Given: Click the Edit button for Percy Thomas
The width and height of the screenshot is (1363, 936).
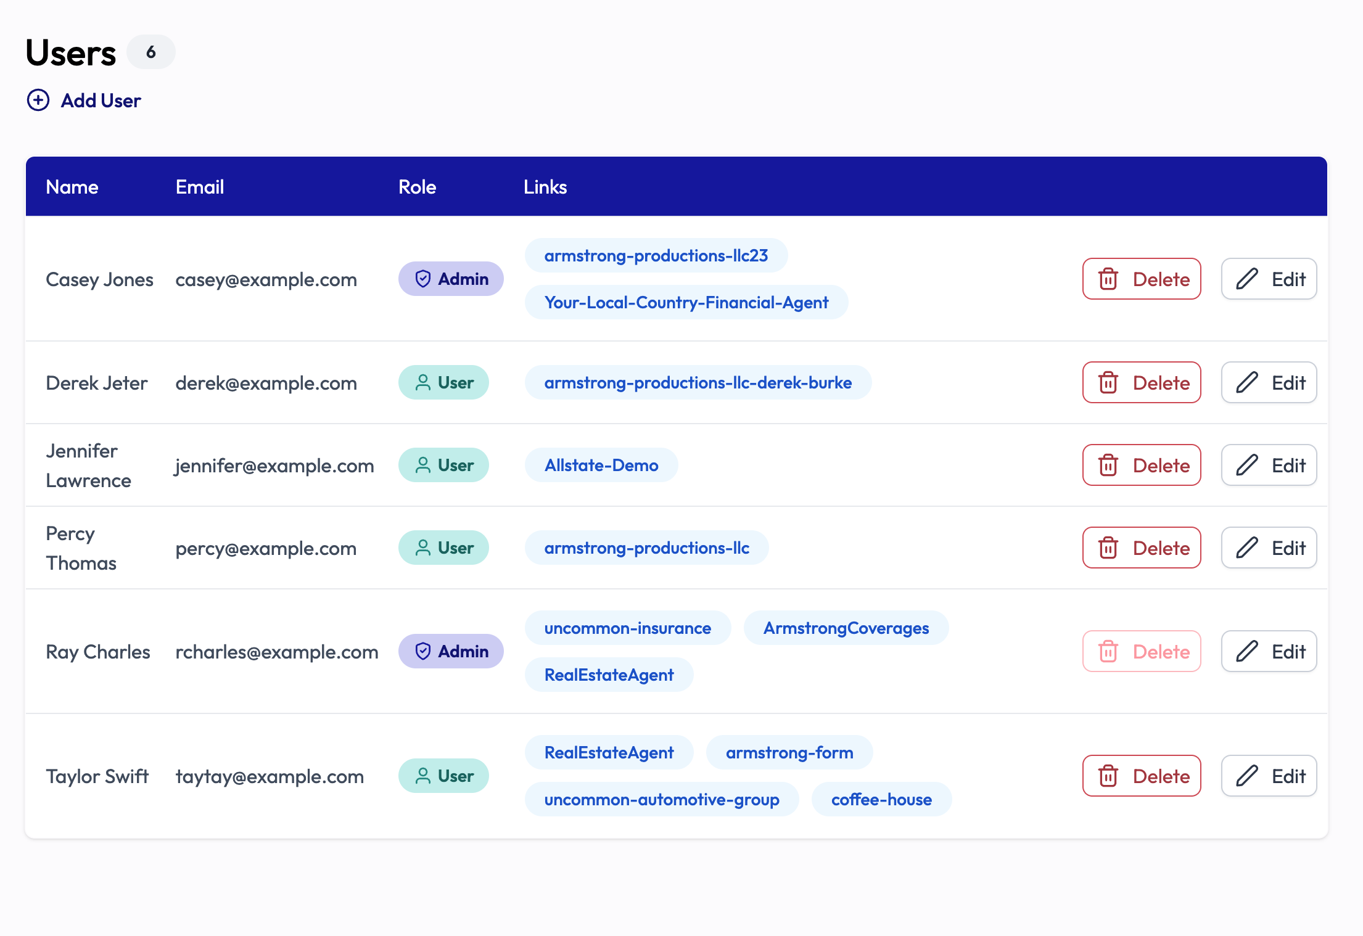Looking at the screenshot, I should [1269, 548].
